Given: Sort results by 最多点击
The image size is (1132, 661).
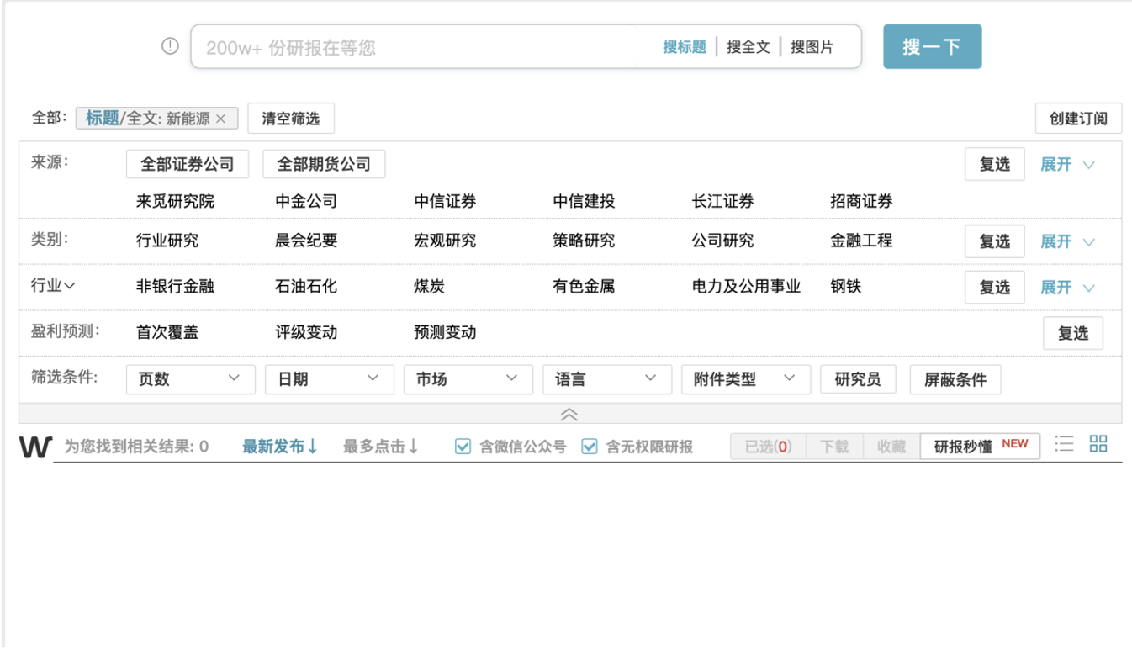Looking at the screenshot, I should (380, 447).
